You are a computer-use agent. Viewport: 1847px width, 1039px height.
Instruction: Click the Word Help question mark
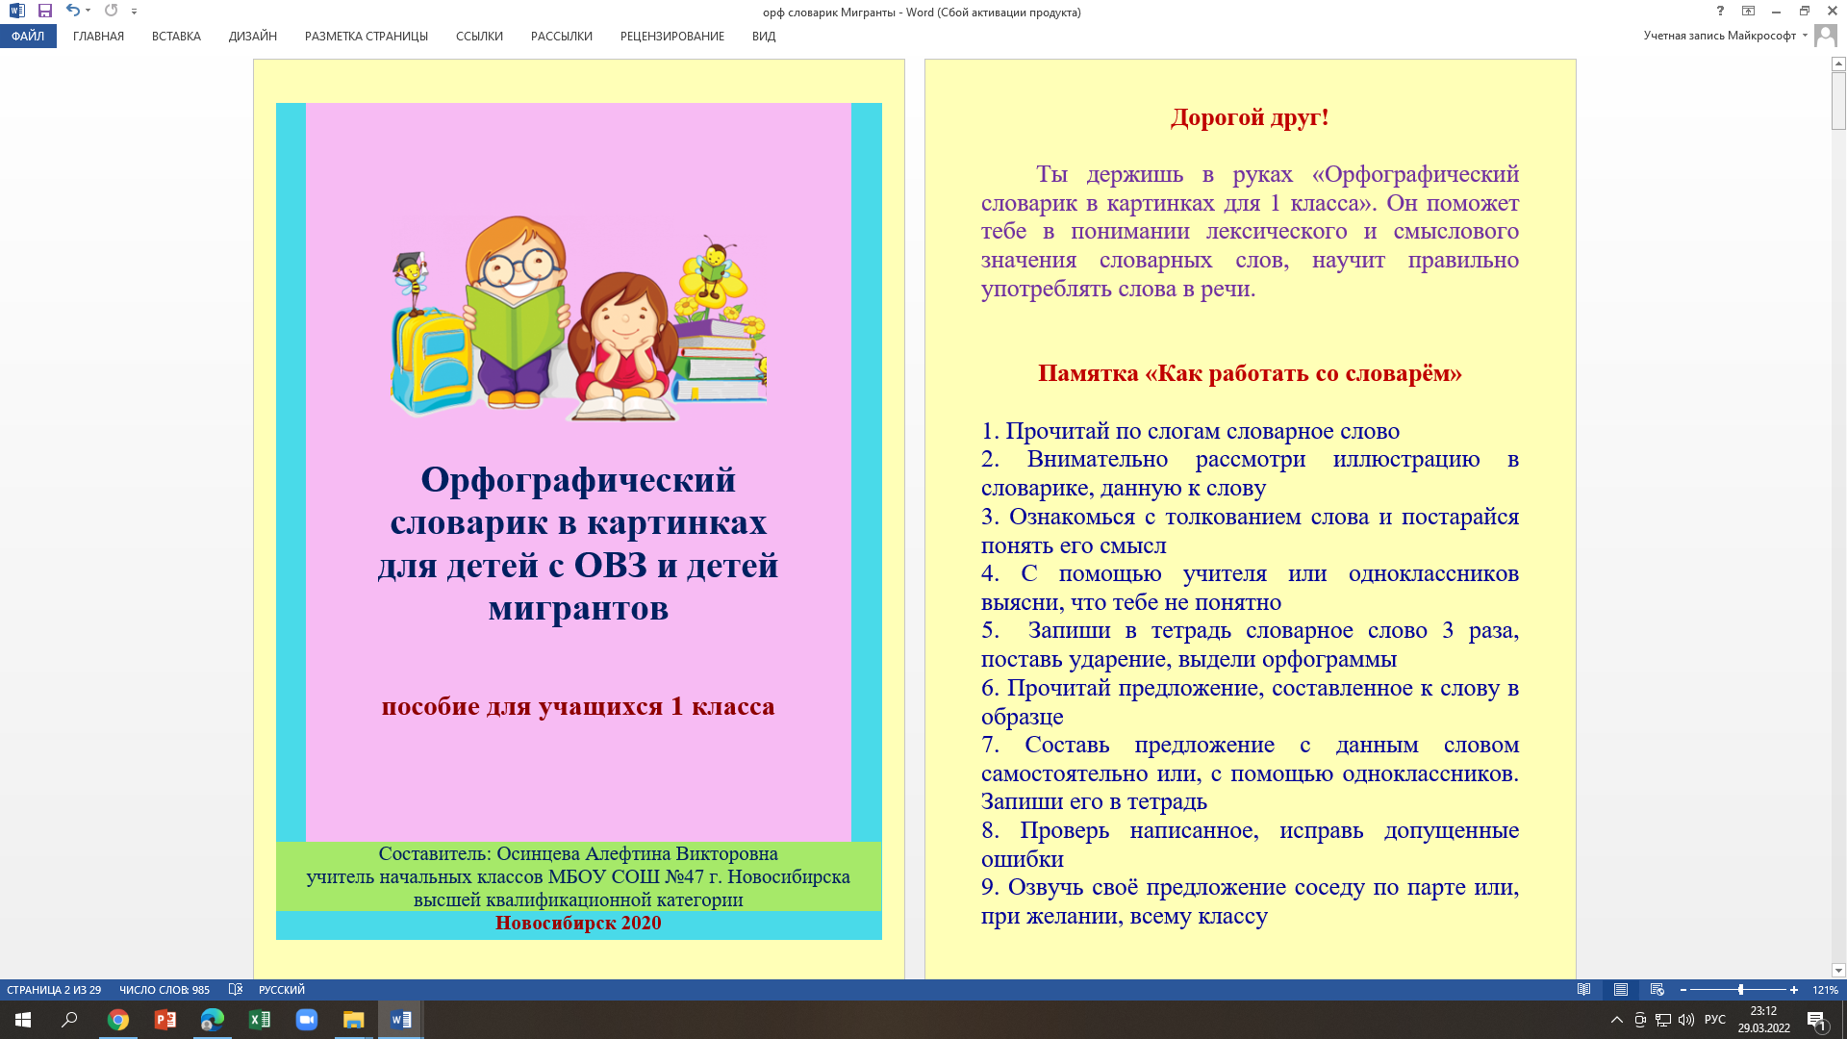[x=1720, y=12]
